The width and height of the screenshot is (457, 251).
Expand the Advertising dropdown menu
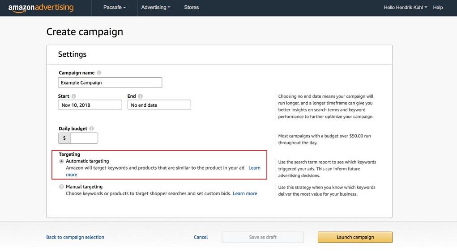155,8
